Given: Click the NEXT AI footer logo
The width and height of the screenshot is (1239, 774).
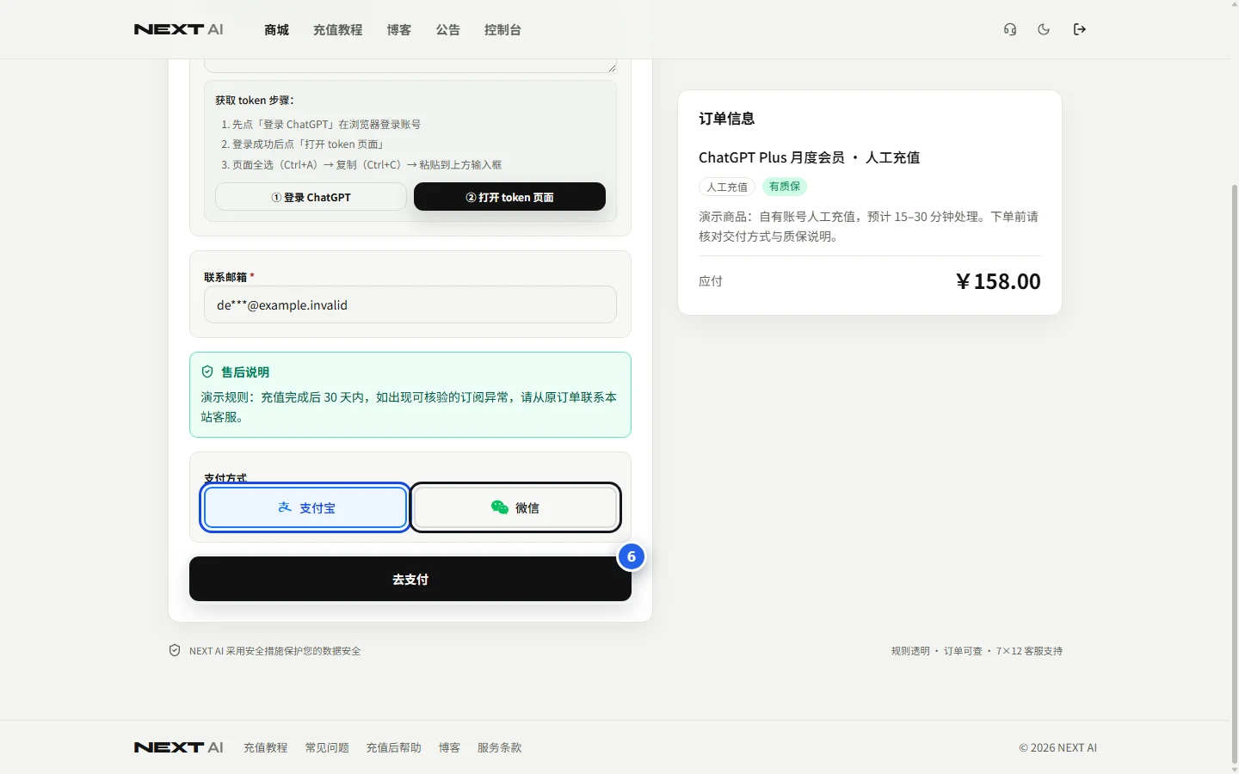Looking at the screenshot, I should 178,747.
